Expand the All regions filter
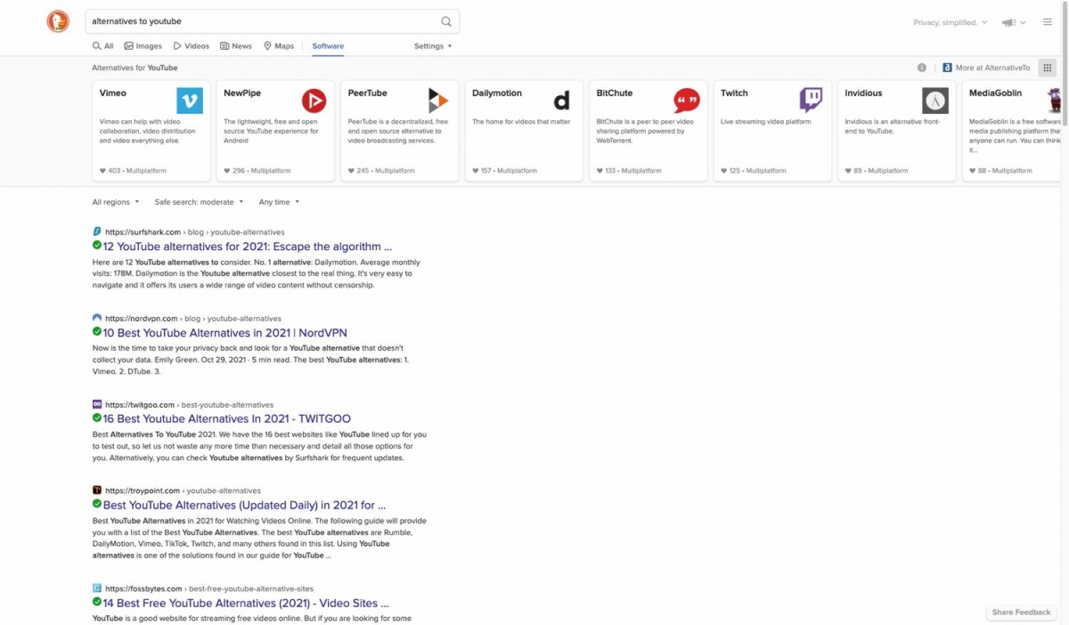Image resolution: width=1069 pixels, height=625 pixels. (116, 202)
